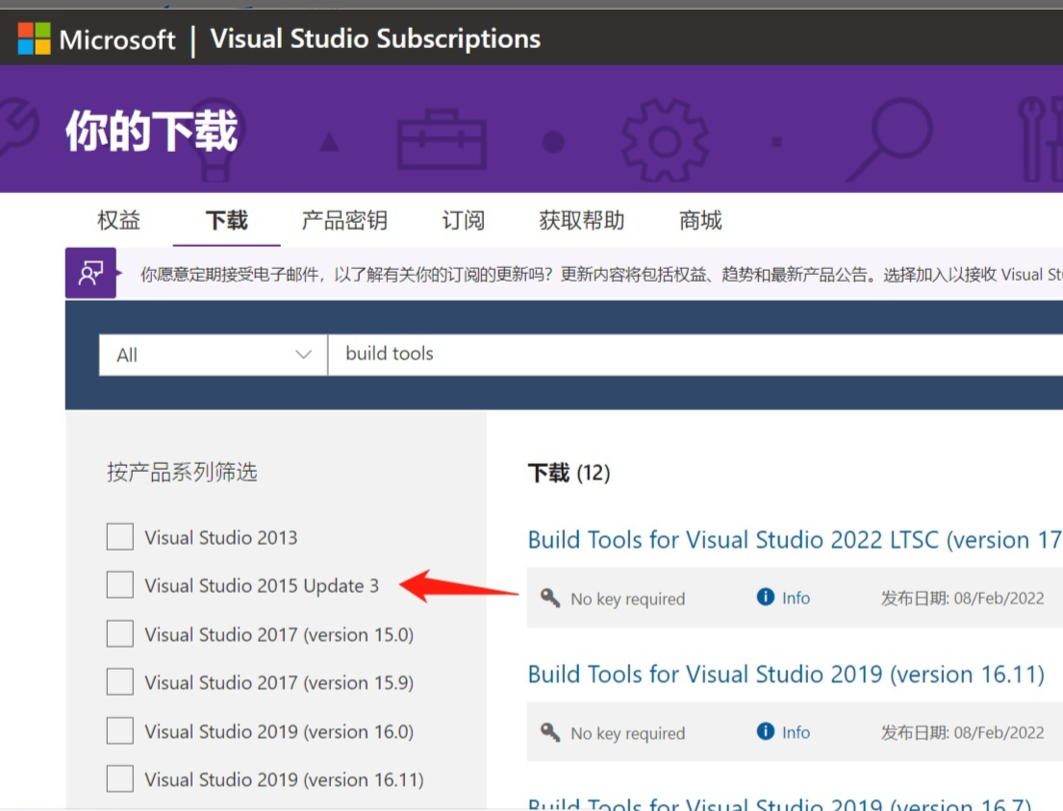Select the 下载 tab
Screen dimensions: 1063x811
coord(226,220)
